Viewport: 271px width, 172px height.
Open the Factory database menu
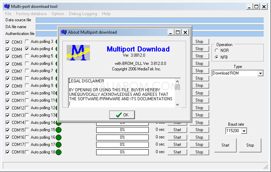coord(31,14)
